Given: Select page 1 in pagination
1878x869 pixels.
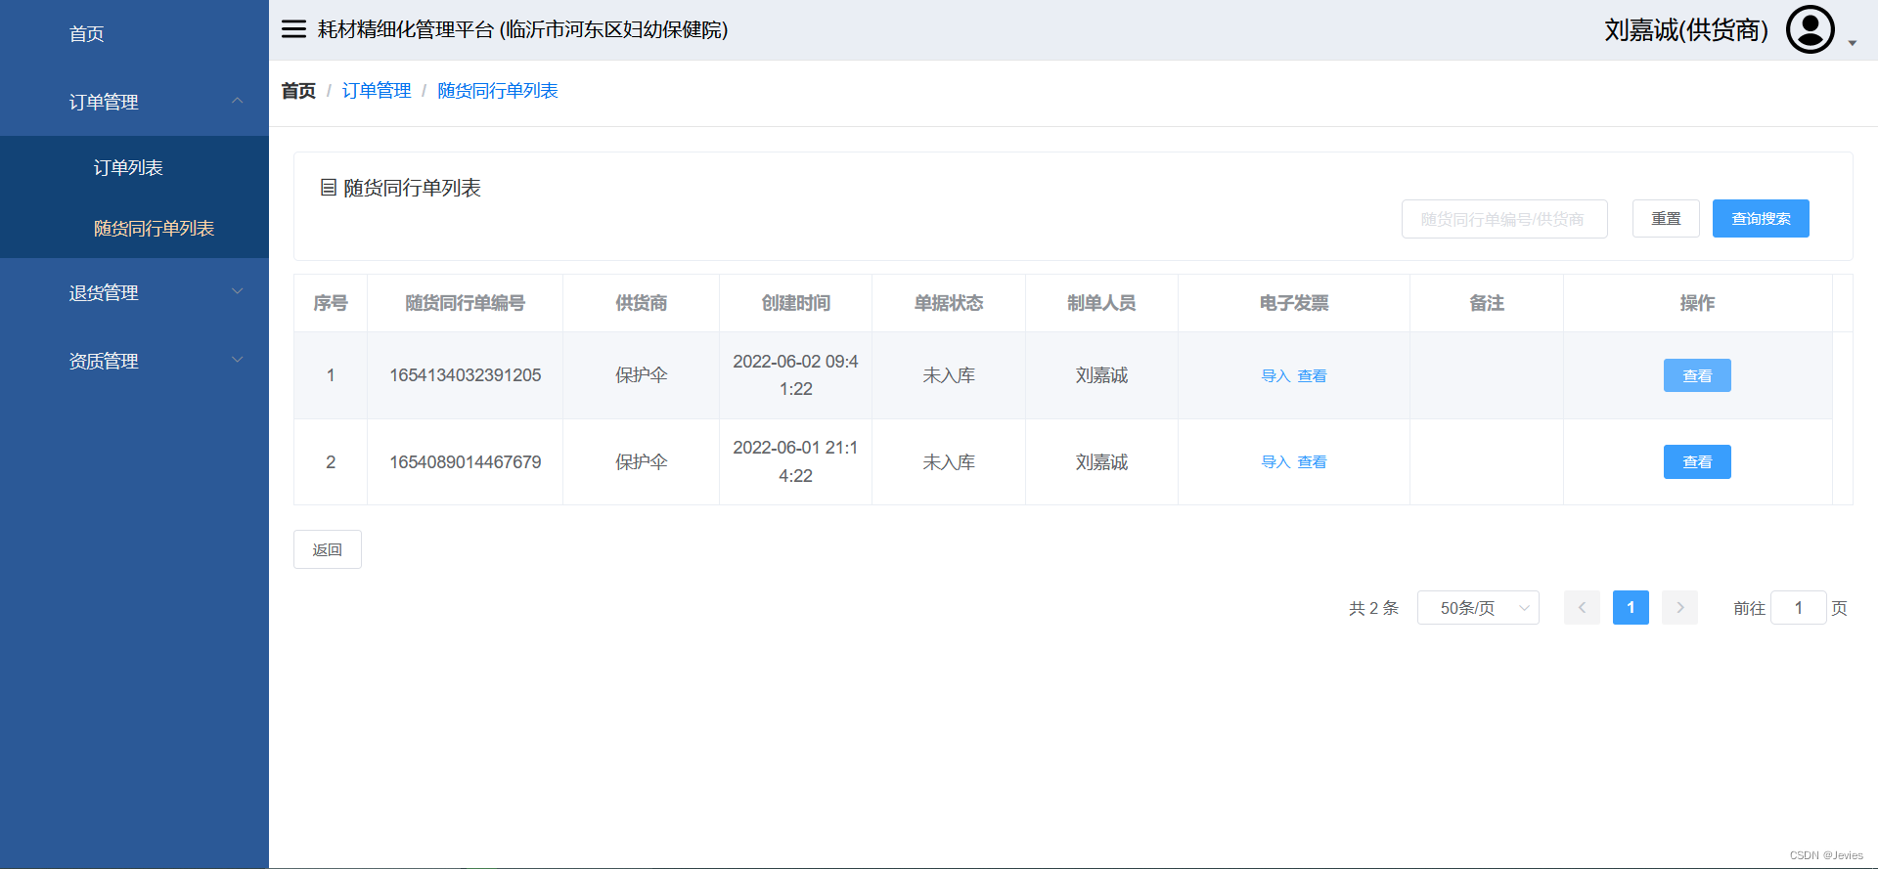Looking at the screenshot, I should coord(1631,608).
